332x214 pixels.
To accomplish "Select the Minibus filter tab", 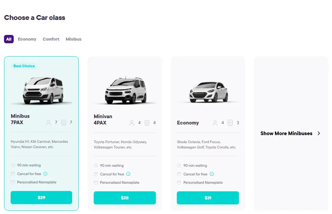I will (x=73, y=39).
